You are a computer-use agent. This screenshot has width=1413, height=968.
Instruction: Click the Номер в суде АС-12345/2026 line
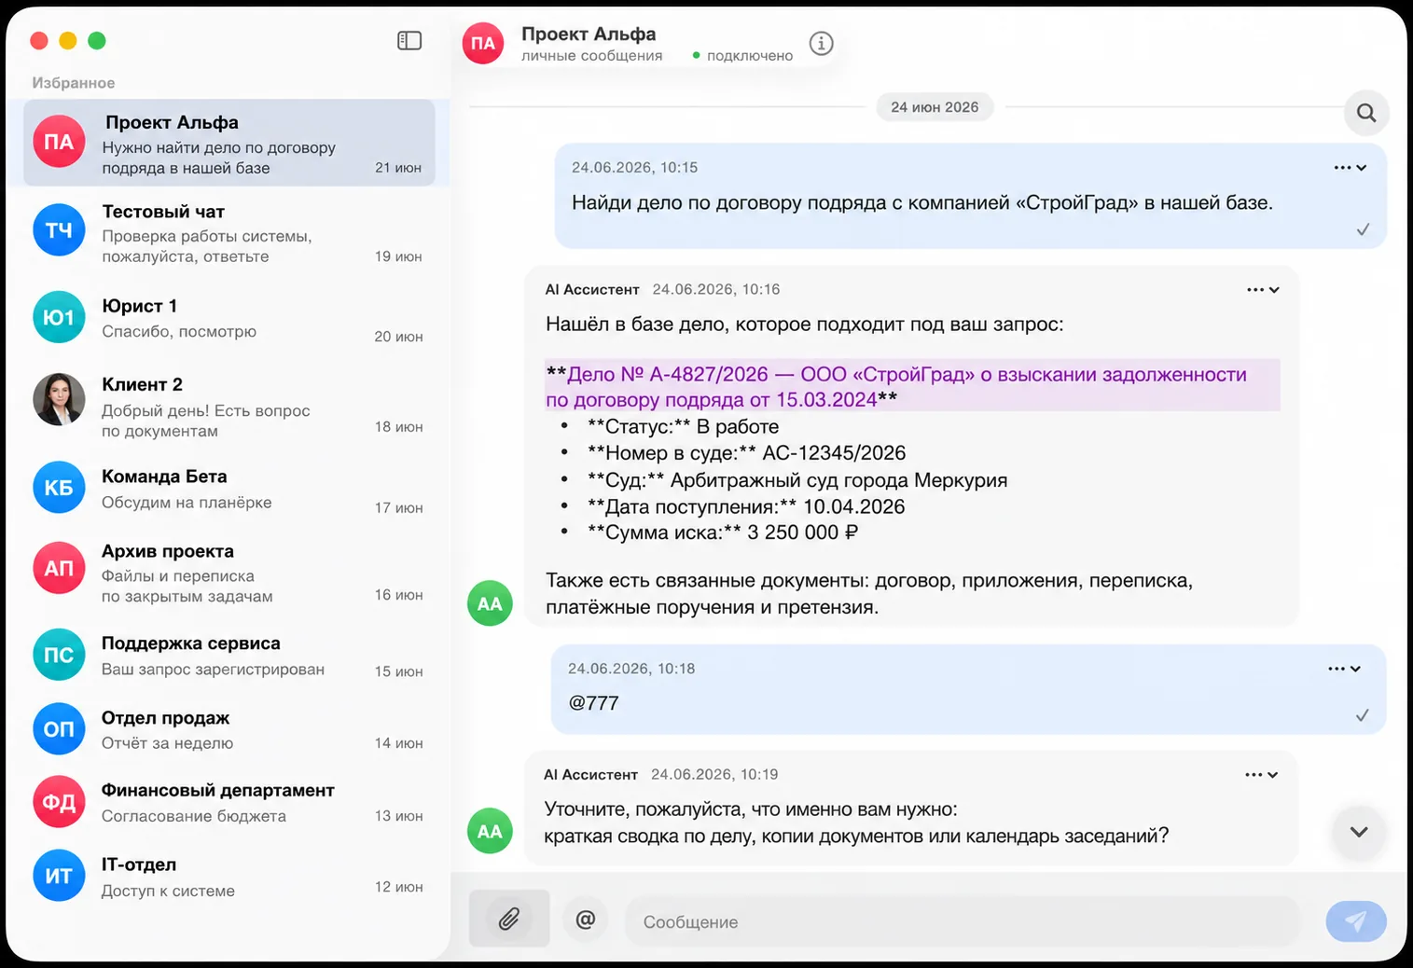click(x=747, y=453)
